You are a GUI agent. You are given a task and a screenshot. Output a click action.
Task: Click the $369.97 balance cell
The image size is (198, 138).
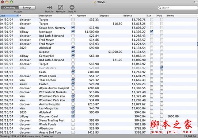tap(140, 133)
